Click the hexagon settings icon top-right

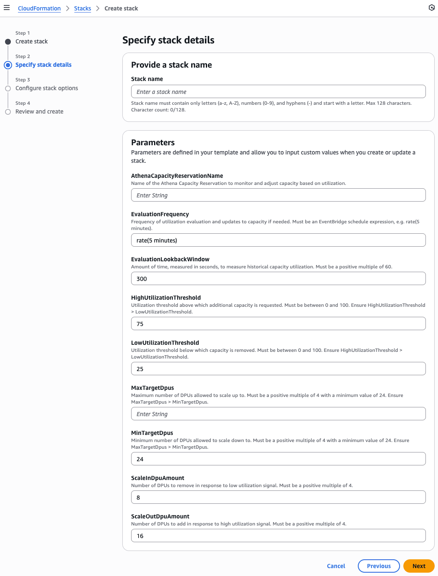pos(431,8)
